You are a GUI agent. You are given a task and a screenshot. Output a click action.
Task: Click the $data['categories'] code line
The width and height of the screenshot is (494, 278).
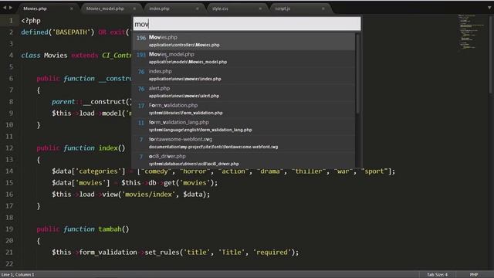click(x=223, y=171)
